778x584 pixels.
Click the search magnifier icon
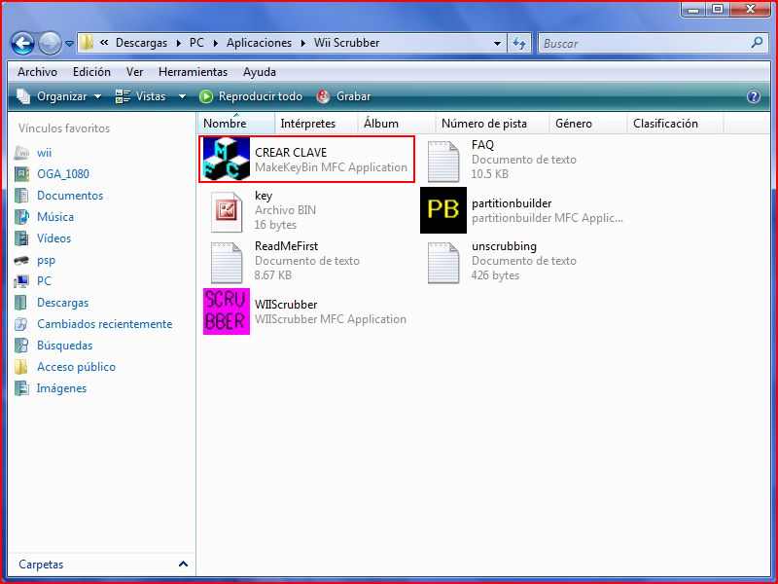click(x=758, y=43)
